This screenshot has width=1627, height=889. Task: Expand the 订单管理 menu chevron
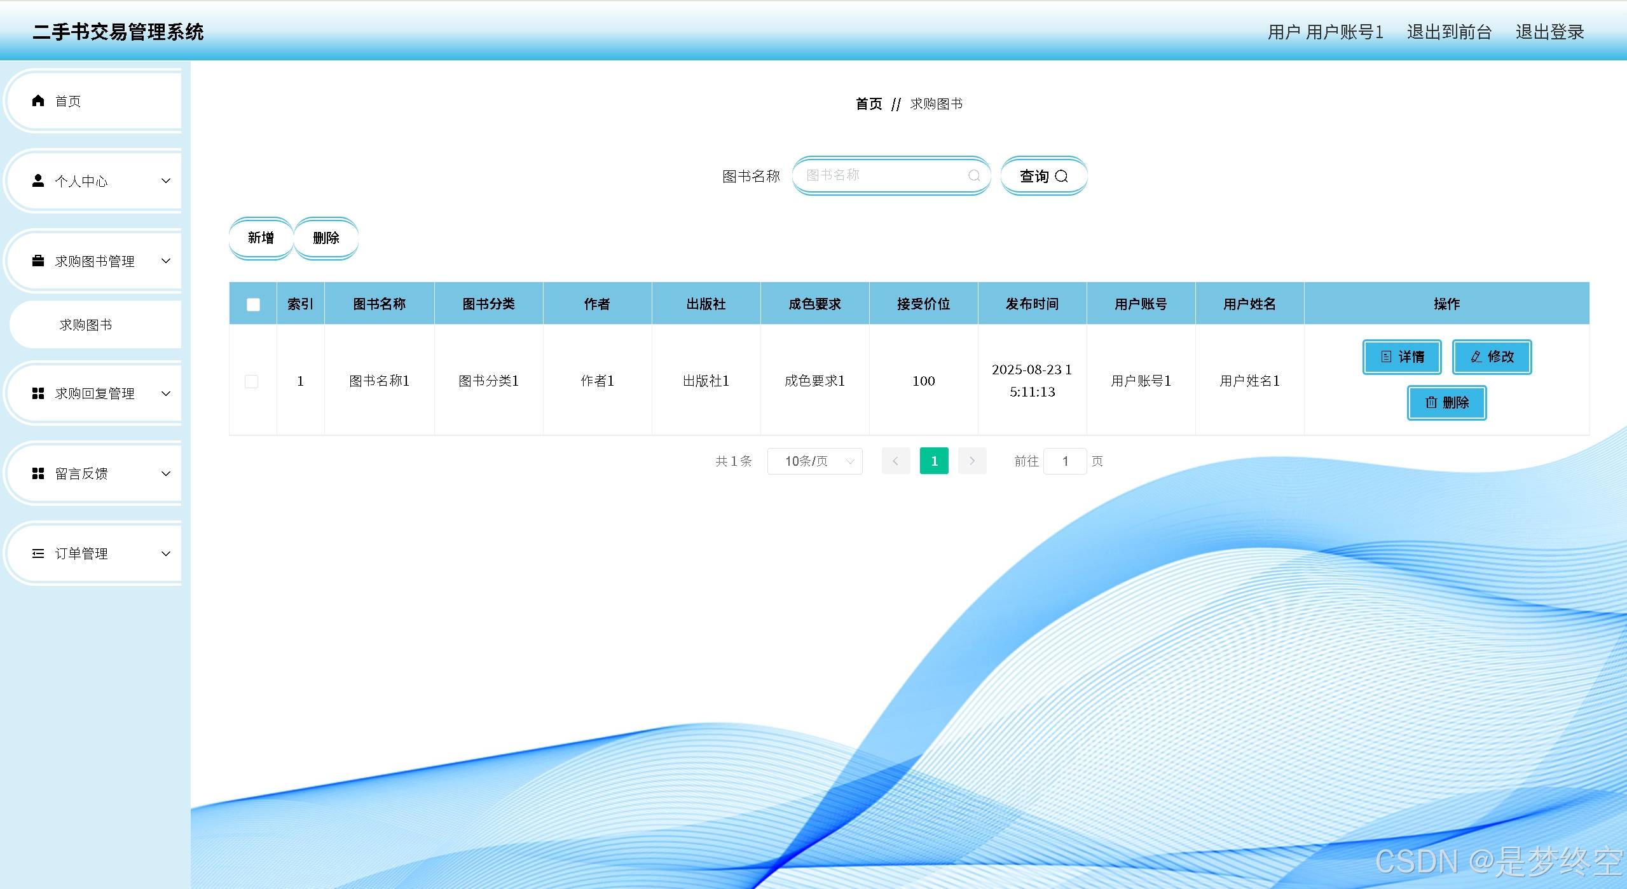(166, 553)
